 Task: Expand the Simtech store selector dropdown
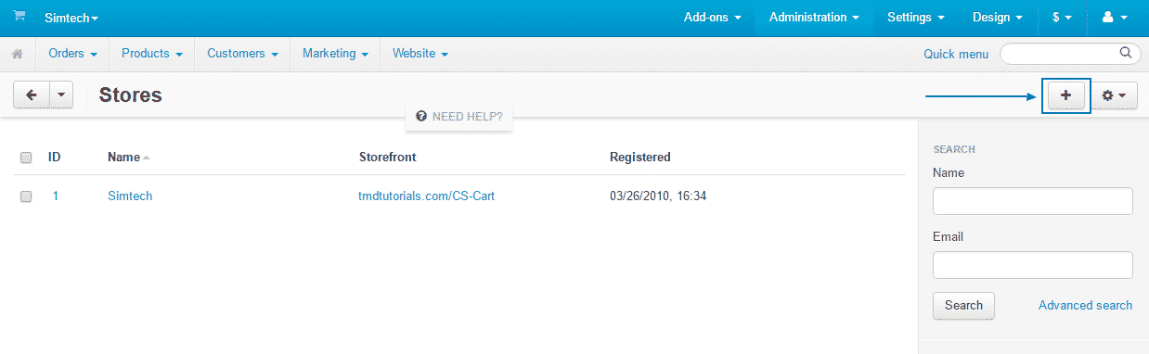pyautogui.click(x=71, y=18)
